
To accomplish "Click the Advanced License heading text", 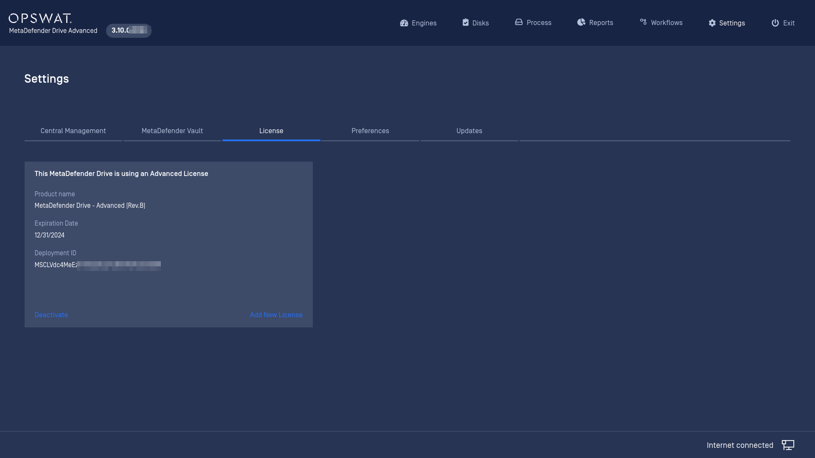I will pos(121,173).
